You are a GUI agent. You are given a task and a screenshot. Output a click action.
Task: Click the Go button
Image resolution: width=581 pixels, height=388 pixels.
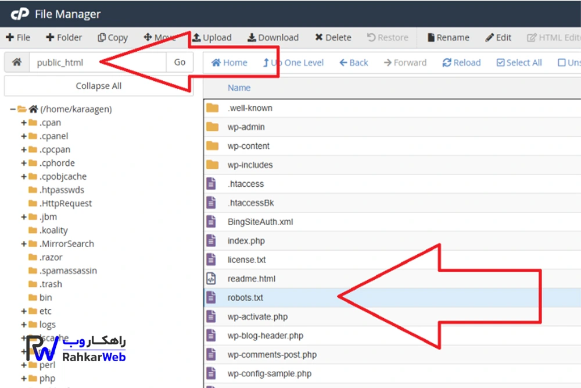[x=180, y=62]
